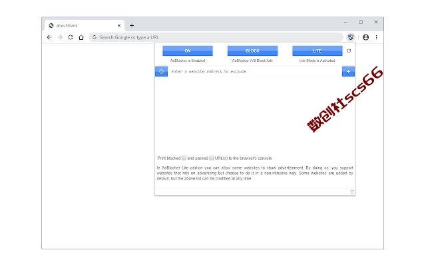Click the Google icon in address bar

point(95,37)
